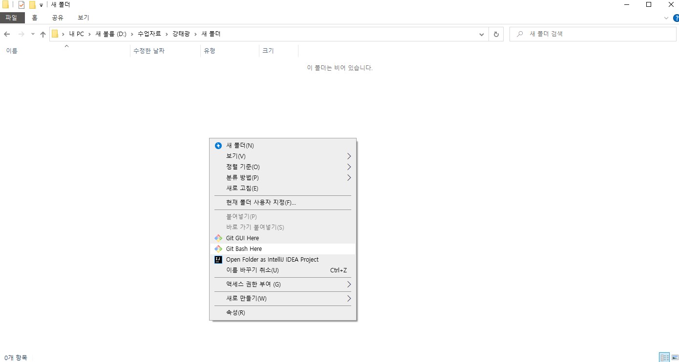The image size is (679, 362).
Task: Click blue icon beside 새 폴더(N)
Action: click(x=218, y=145)
